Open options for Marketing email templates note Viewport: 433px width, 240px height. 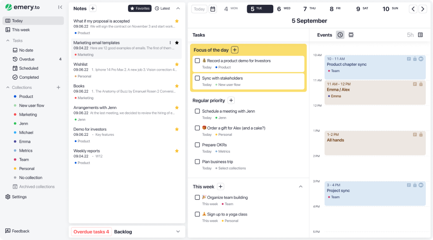click(170, 43)
